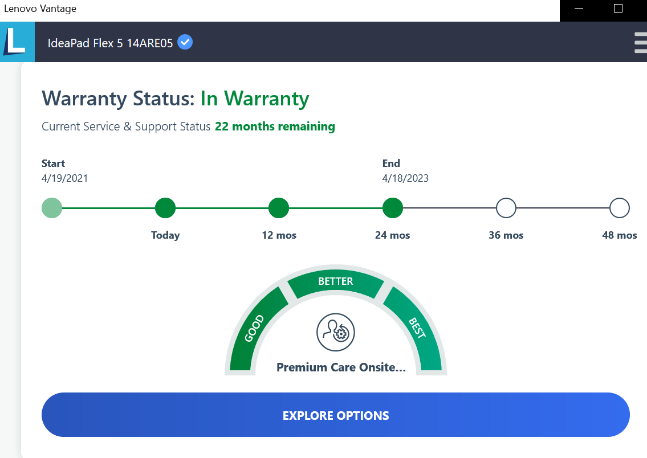Minimize the Lenovo Vantage window
Screen dimensions: 647x458
[579, 8]
